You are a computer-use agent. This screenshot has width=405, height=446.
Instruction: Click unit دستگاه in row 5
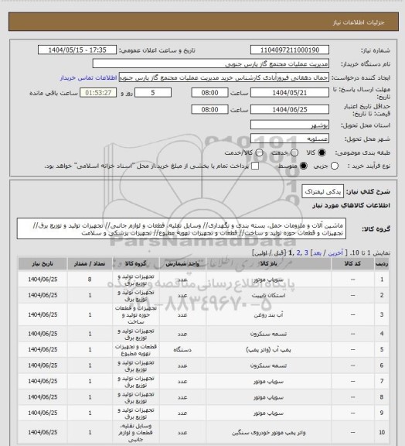182,349
